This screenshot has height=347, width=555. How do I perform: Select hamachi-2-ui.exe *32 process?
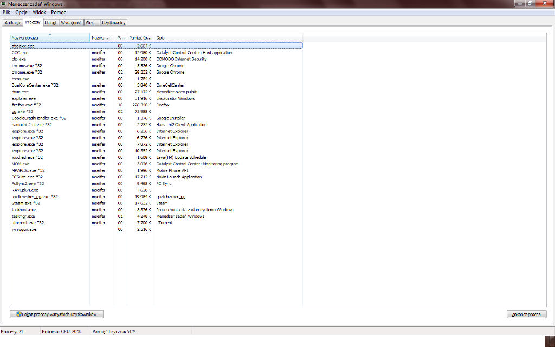tap(156, 125)
